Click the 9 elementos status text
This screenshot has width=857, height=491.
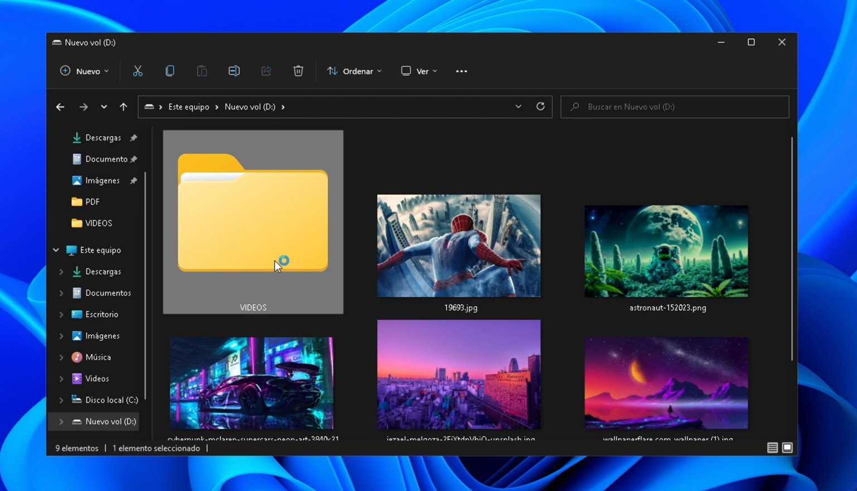pyautogui.click(x=77, y=448)
